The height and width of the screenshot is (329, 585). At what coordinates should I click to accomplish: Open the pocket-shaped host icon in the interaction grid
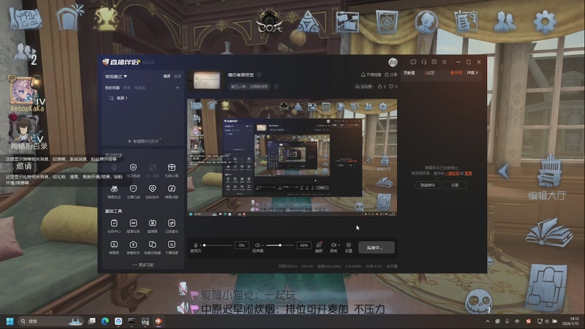(133, 189)
